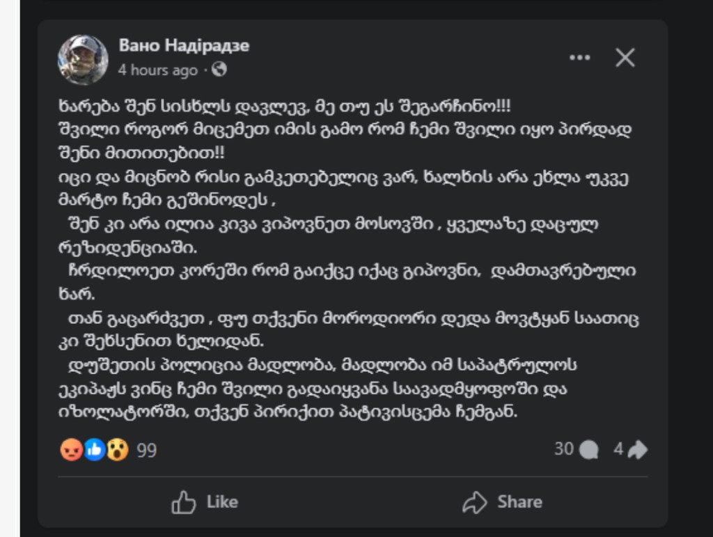This screenshot has height=537, width=713.
Task: Dismiss the post with the X button
Action: 625,59
